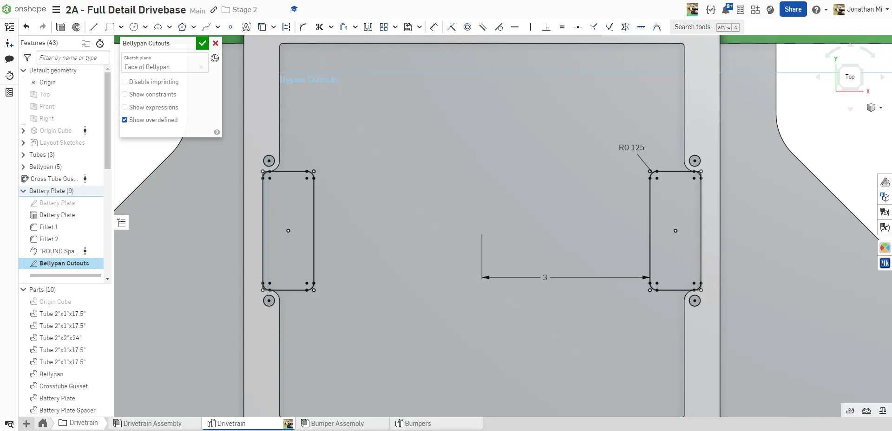This screenshot has height=431, width=892.
Task: Toggle the Disable imprinting checkbox
Action: coord(125,82)
